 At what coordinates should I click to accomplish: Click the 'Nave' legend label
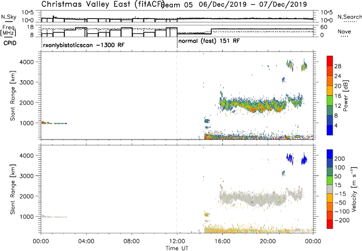[344, 32]
